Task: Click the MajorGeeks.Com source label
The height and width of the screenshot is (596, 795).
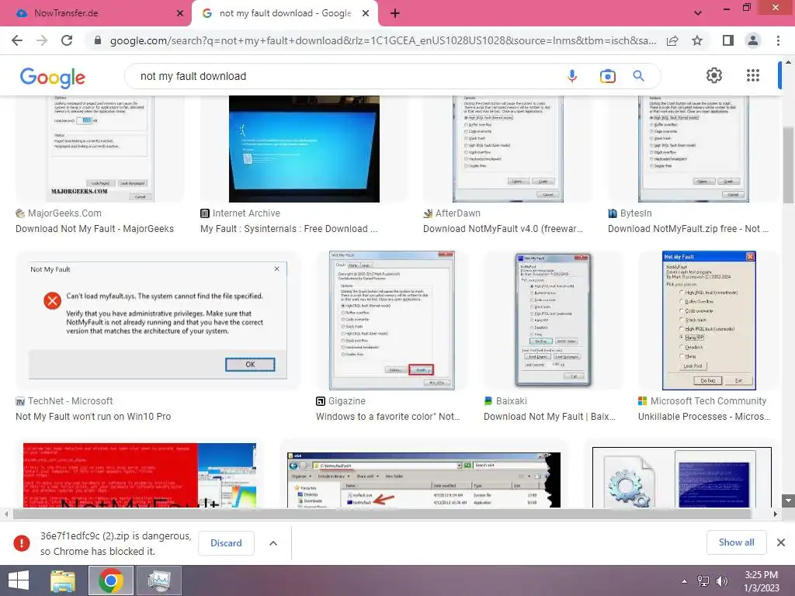Action: coord(64,213)
